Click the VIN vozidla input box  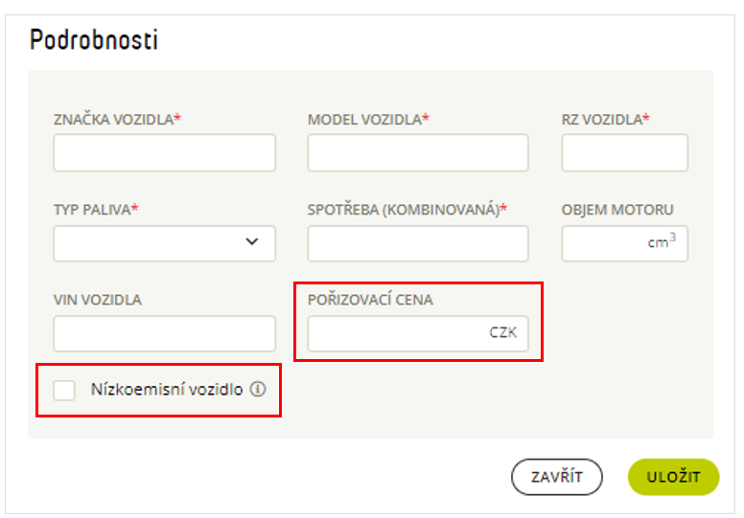[164, 333]
